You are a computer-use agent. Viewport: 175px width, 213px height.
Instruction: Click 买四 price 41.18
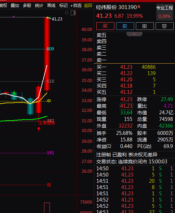(x=126, y=86)
